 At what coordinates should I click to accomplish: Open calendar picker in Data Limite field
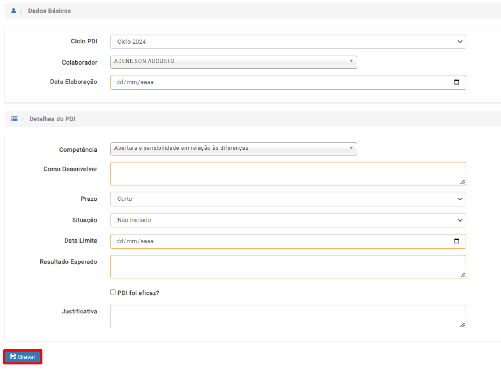pyautogui.click(x=457, y=241)
